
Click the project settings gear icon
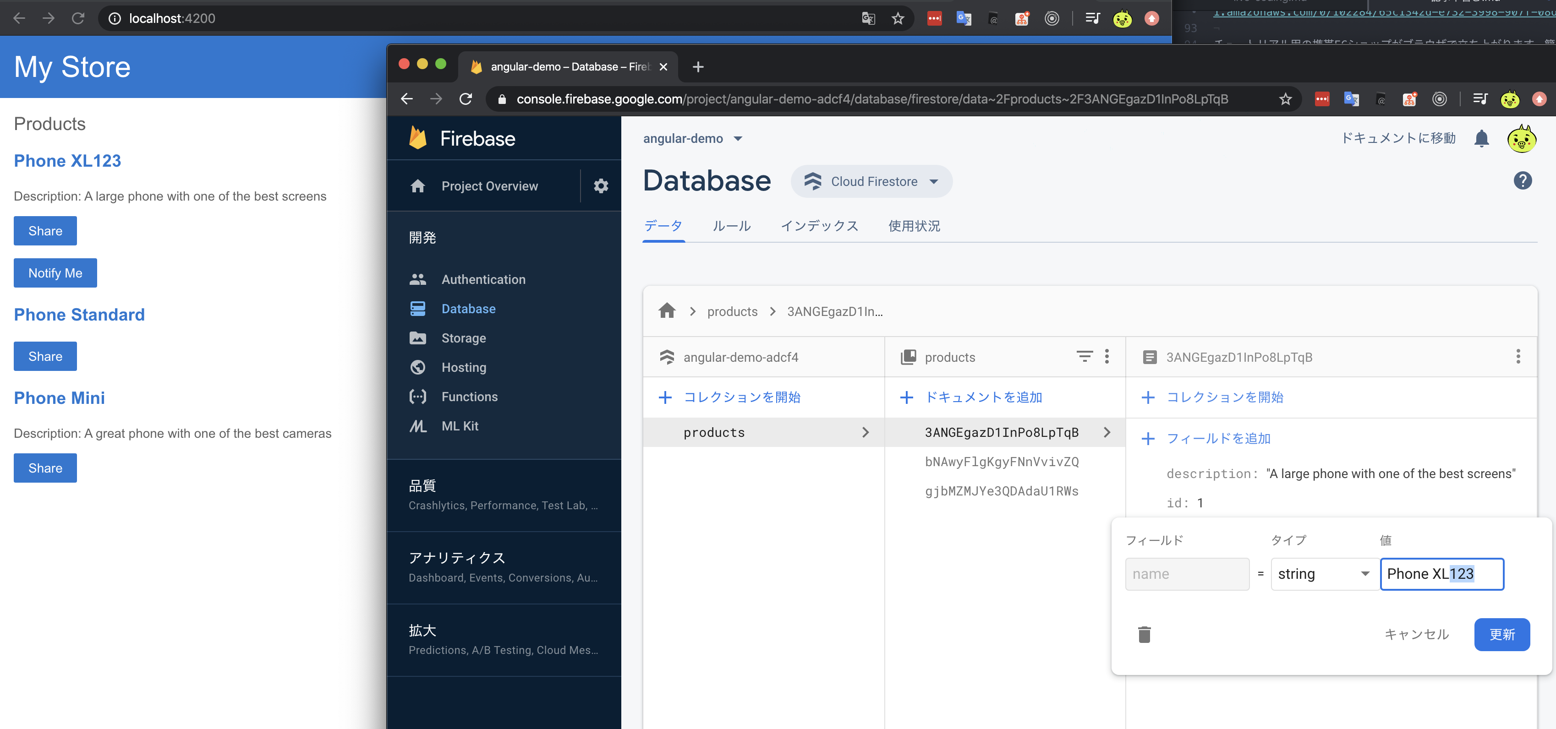coord(600,186)
